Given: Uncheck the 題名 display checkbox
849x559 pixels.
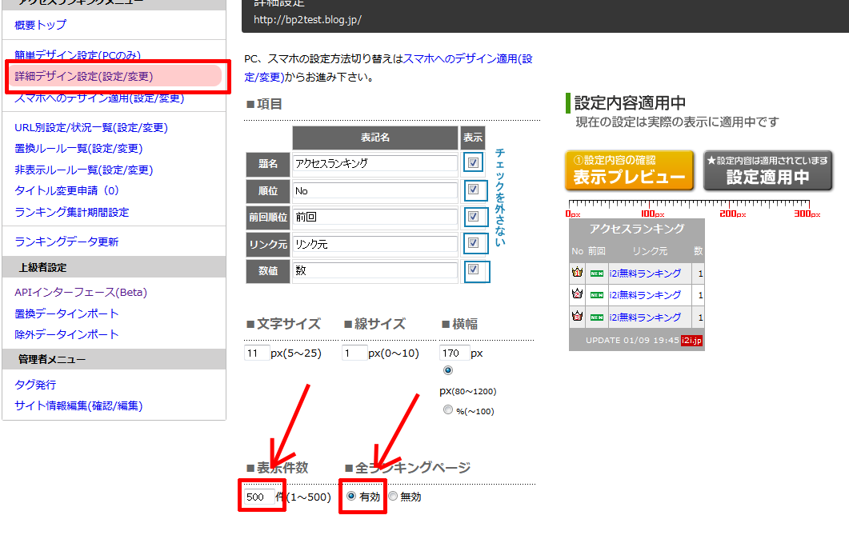Looking at the screenshot, I should (474, 162).
